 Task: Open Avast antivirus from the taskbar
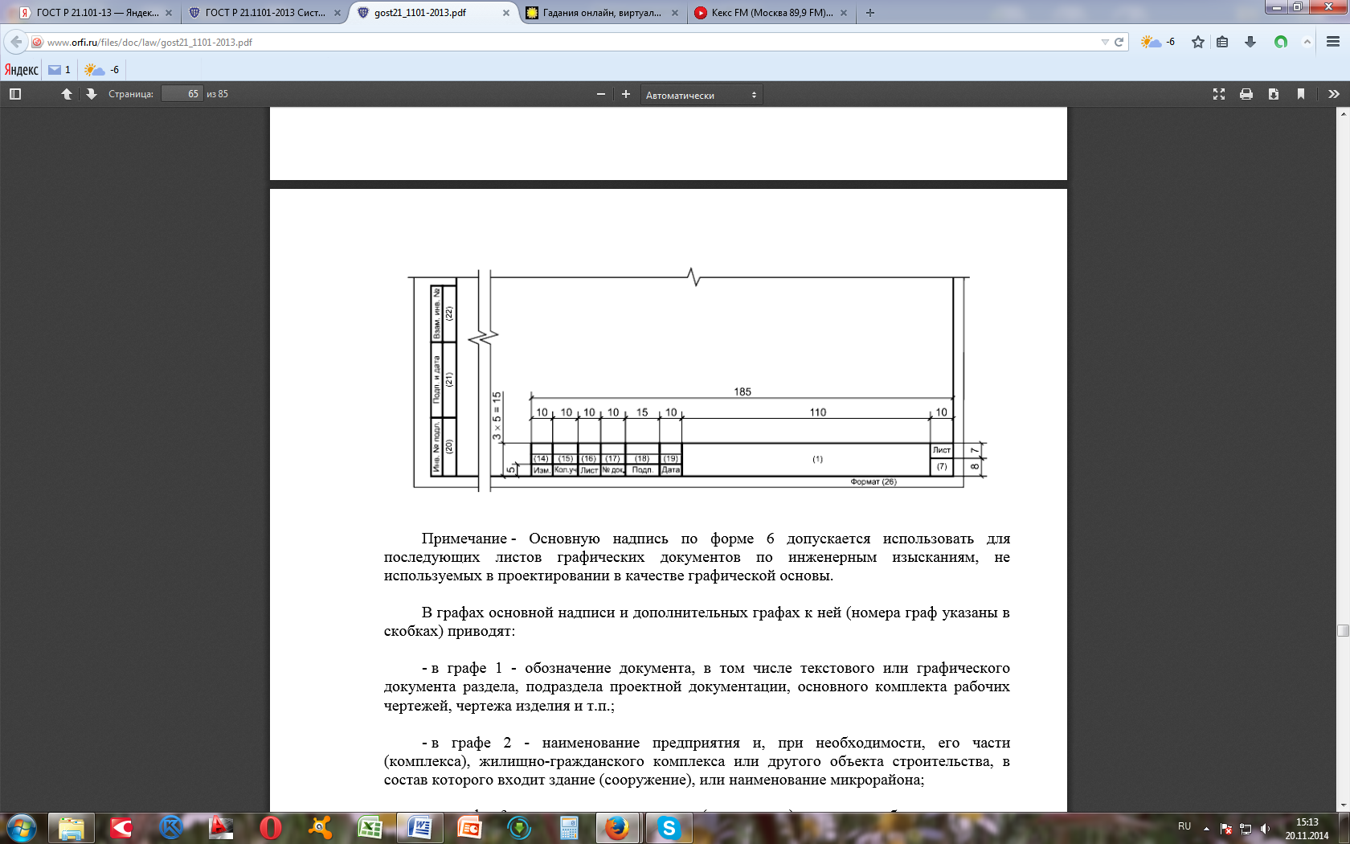(320, 828)
